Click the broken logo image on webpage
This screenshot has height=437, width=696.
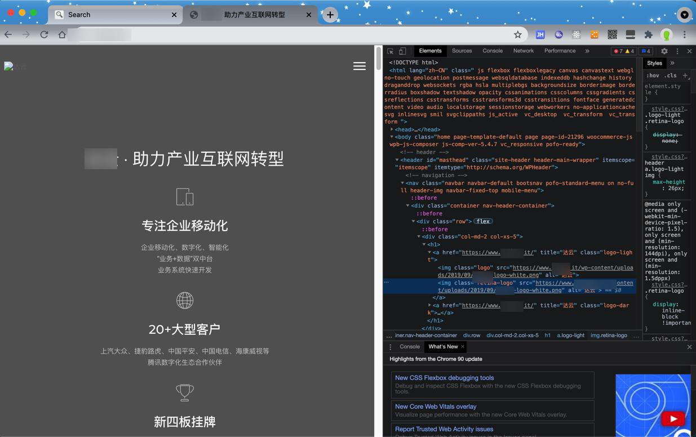coord(15,66)
